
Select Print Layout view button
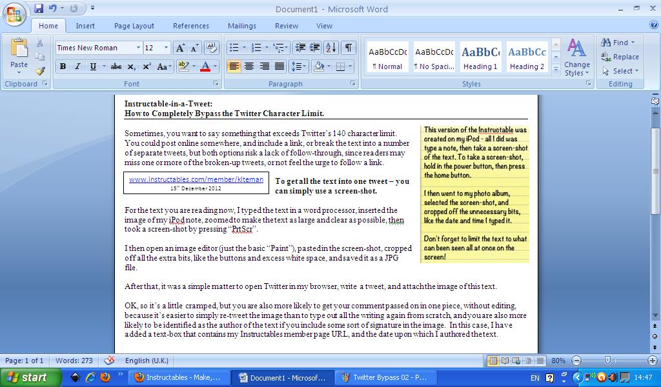coord(493,361)
